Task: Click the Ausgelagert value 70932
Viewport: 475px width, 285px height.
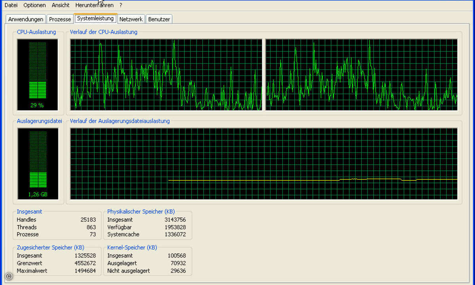Action: click(x=179, y=263)
